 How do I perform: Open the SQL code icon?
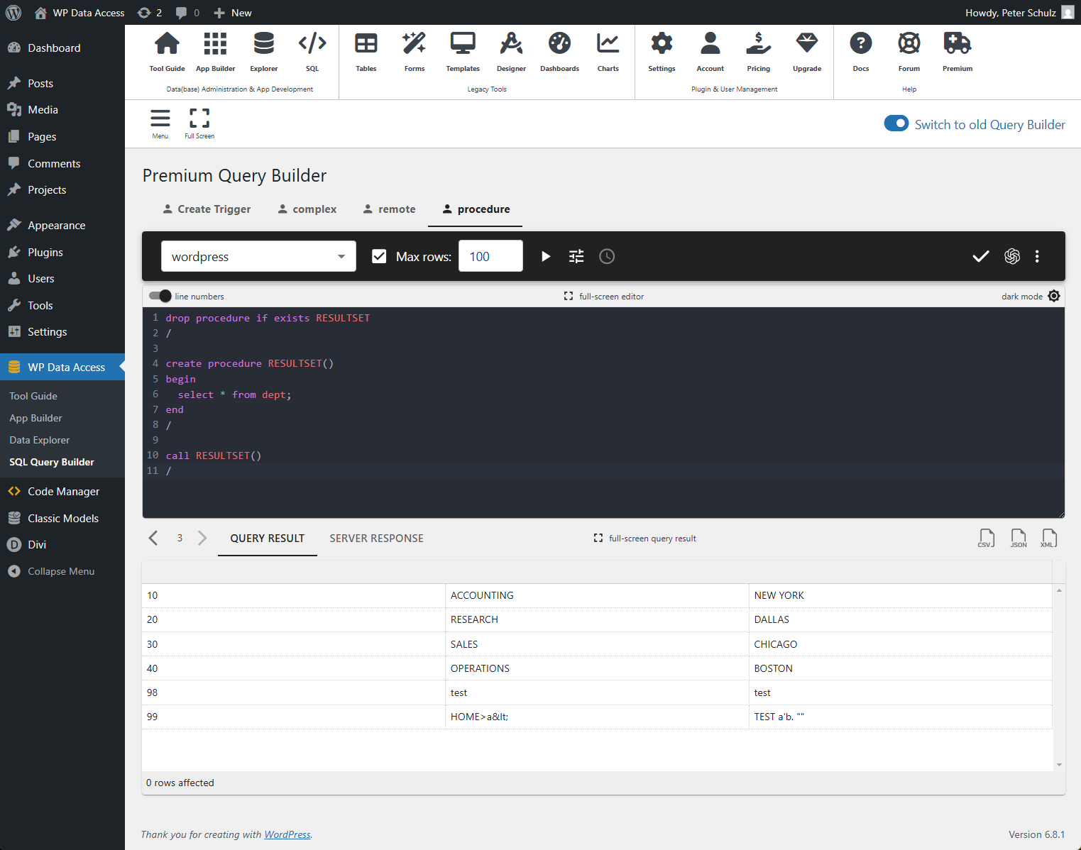[312, 44]
